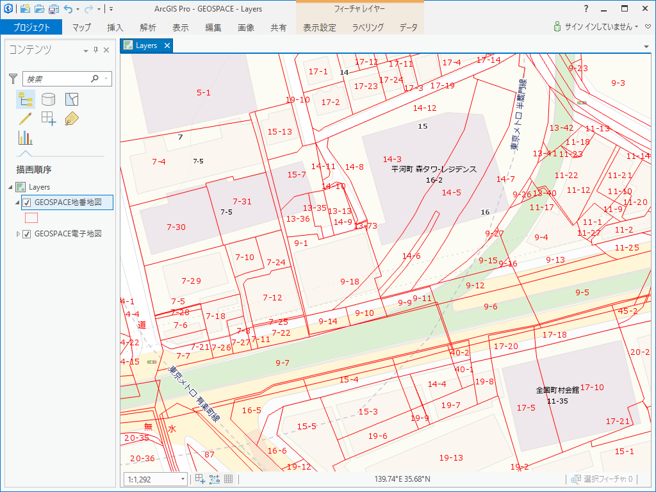Collapse the Layers map group in Contents
The height and width of the screenshot is (492, 656).
click(x=10, y=187)
